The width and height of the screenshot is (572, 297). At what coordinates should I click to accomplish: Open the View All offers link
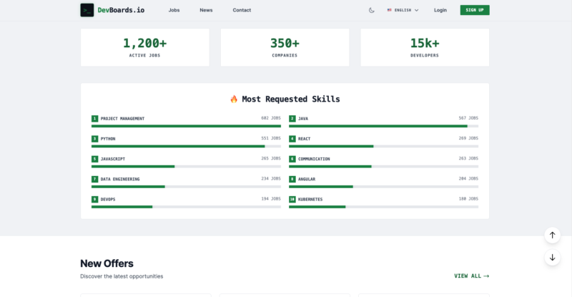[471, 276]
